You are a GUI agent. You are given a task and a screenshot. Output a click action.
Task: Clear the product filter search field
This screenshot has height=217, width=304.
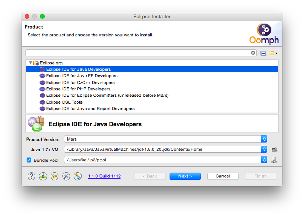coord(253,53)
